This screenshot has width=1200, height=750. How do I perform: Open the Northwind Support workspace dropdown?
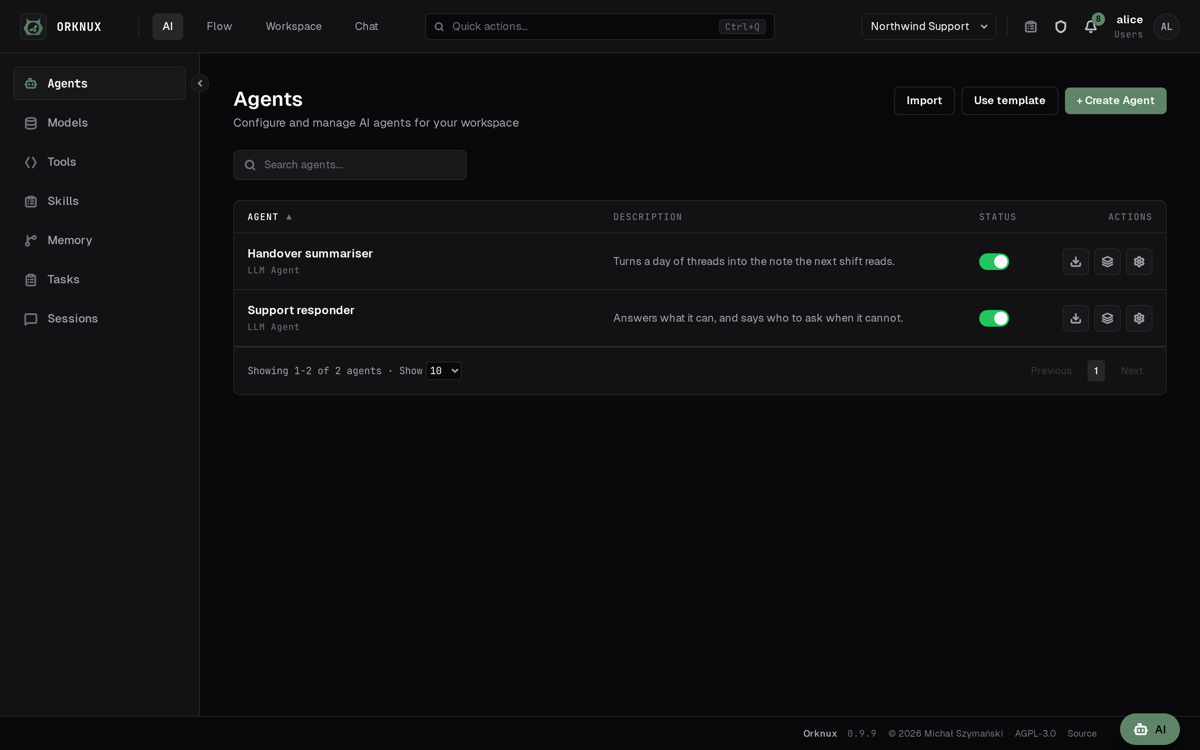[x=929, y=27]
